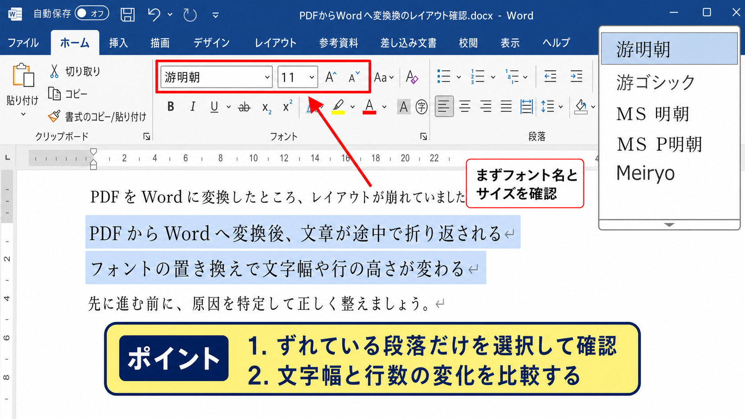Open the Aa change case menu
The image size is (745, 419).
[x=384, y=77]
